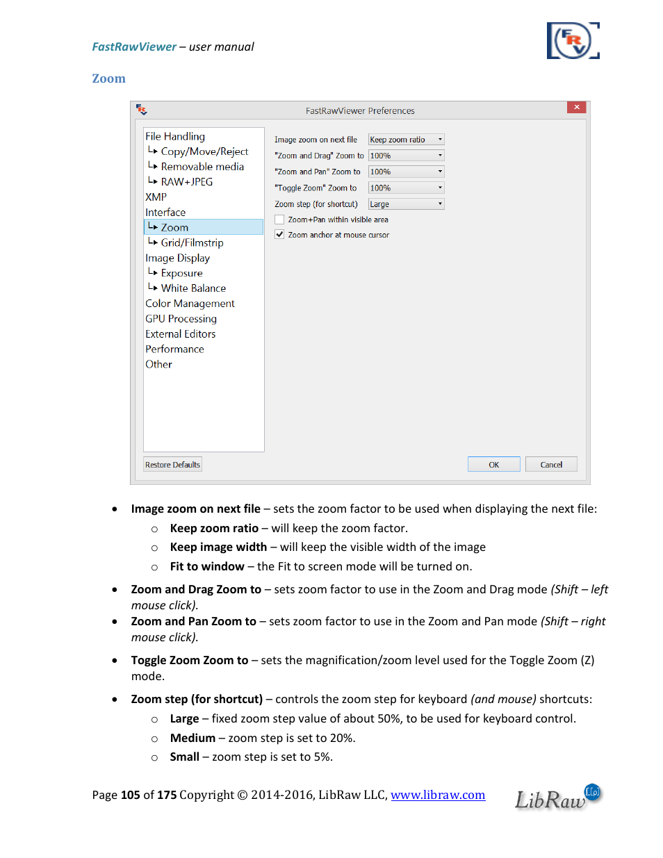Confirm preferences with the OK button

click(x=493, y=465)
